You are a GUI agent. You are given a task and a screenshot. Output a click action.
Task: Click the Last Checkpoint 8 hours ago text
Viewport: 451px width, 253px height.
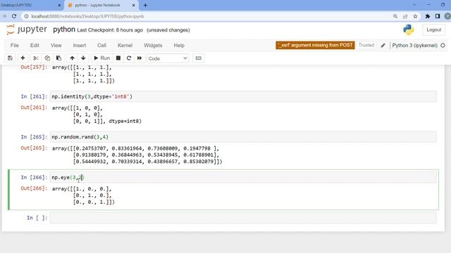110,30
